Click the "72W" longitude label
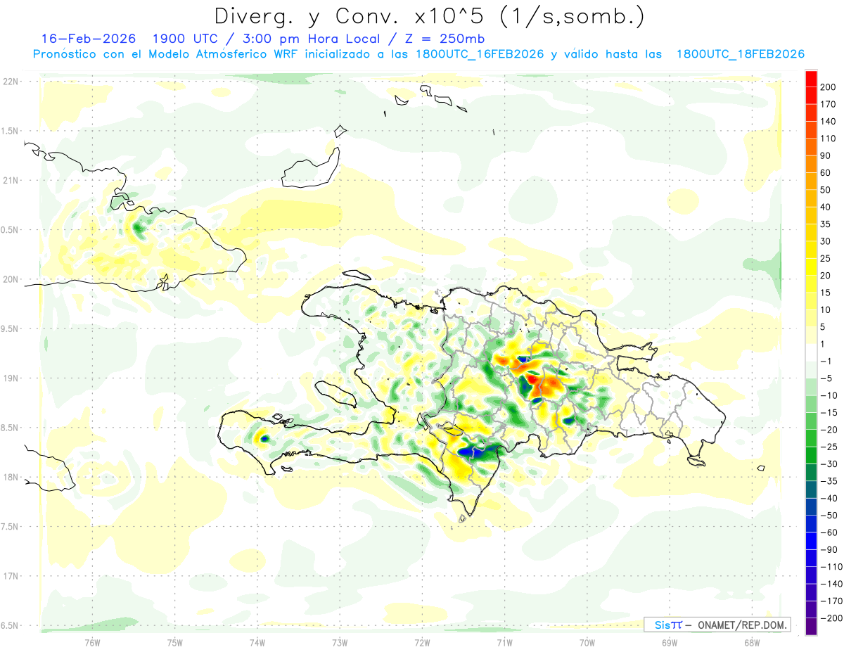Image resolution: width=844 pixels, height=652 pixels. [x=422, y=642]
